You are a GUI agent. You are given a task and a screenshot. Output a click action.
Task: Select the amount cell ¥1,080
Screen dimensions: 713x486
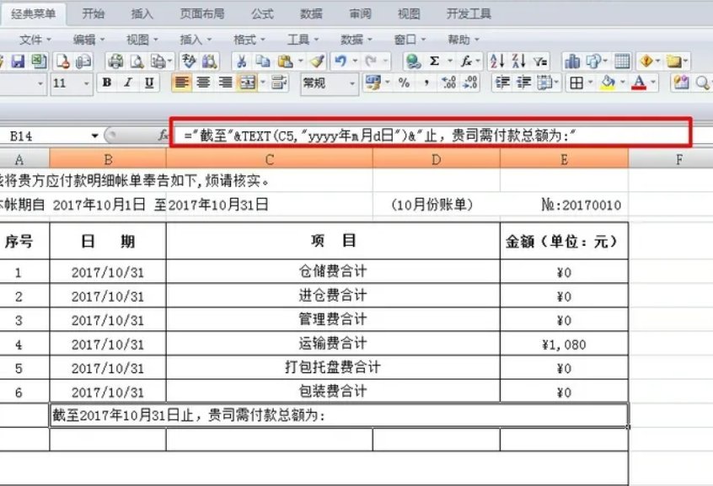tap(564, 344)
